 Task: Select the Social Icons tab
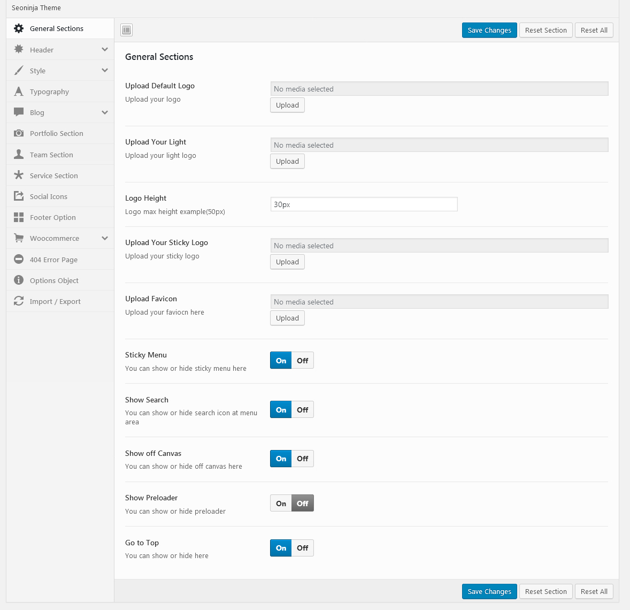[x=60, y=196]
